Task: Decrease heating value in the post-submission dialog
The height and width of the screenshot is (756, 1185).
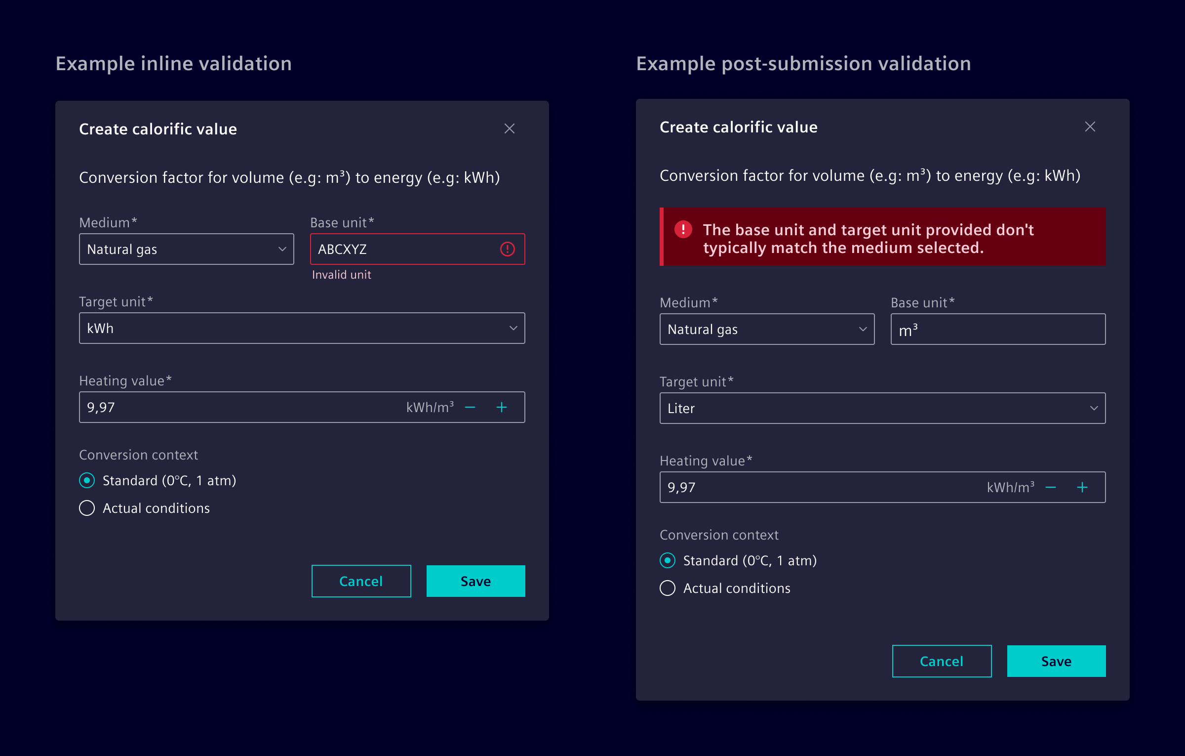Action: (1052, 487)
